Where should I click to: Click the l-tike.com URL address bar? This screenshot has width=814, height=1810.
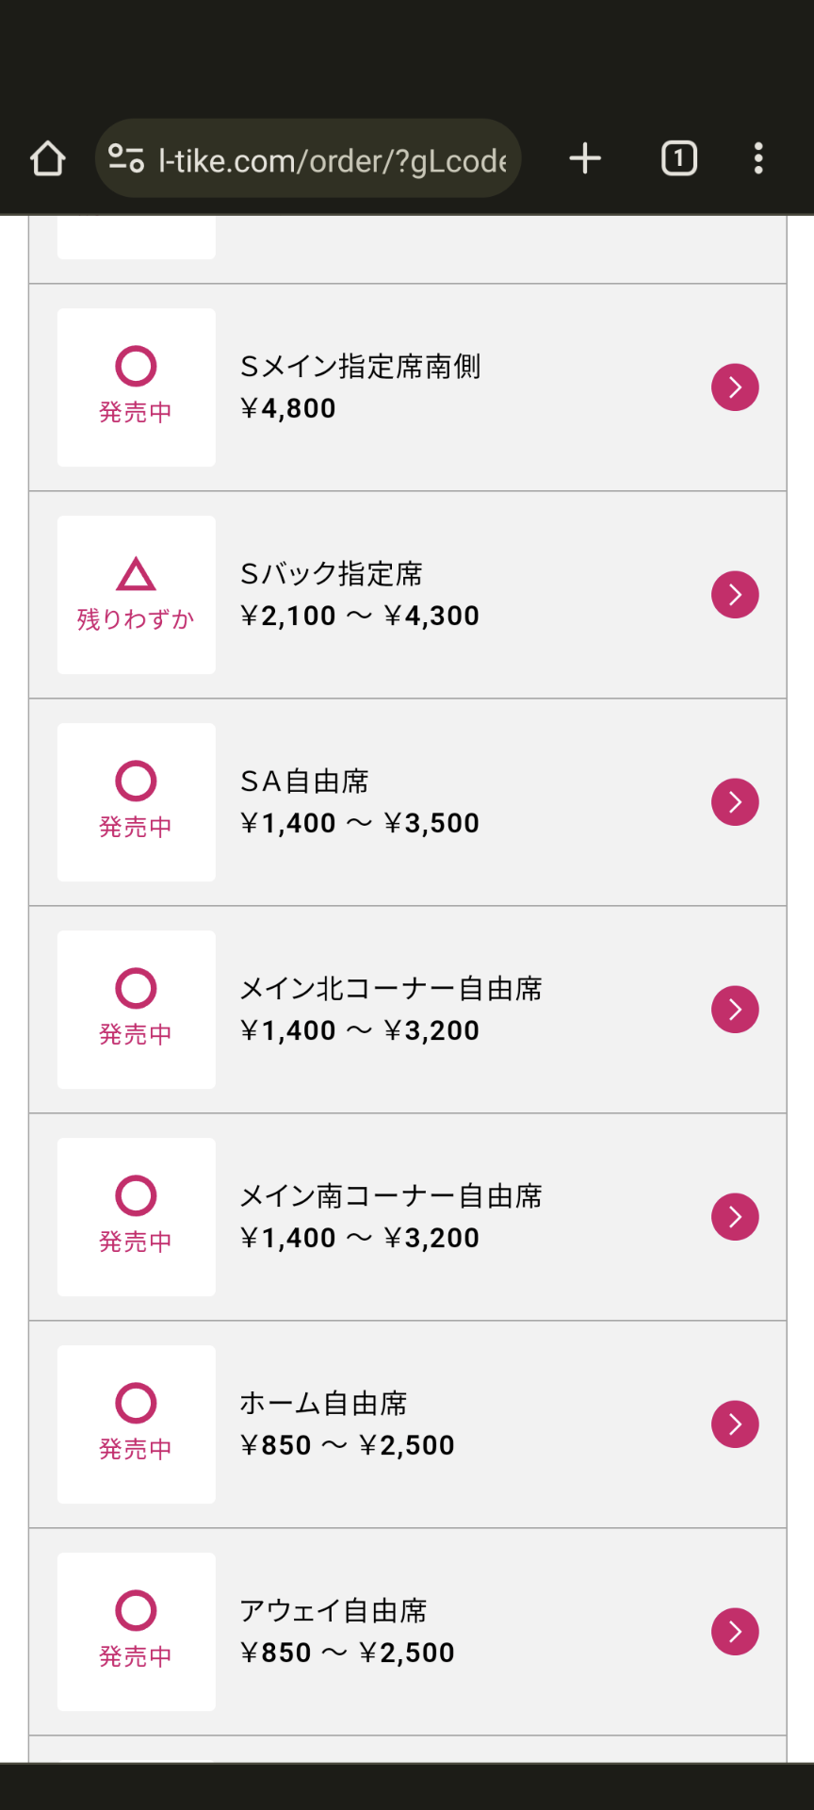coord(332,160)
